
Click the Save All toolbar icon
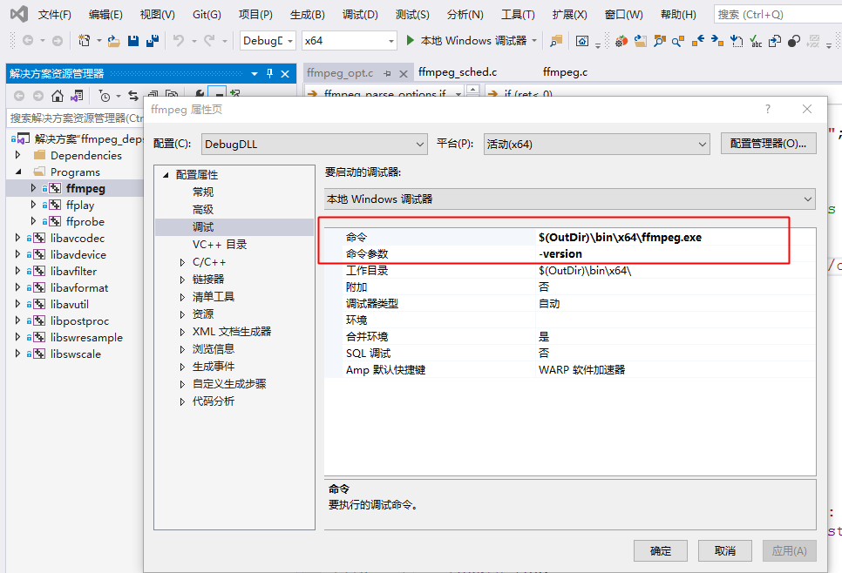coord(153,41)
